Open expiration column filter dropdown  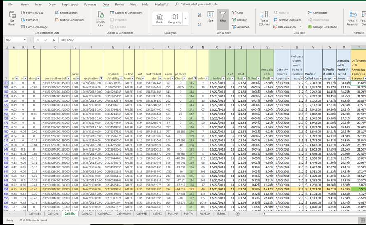click(x=101, y=78)
